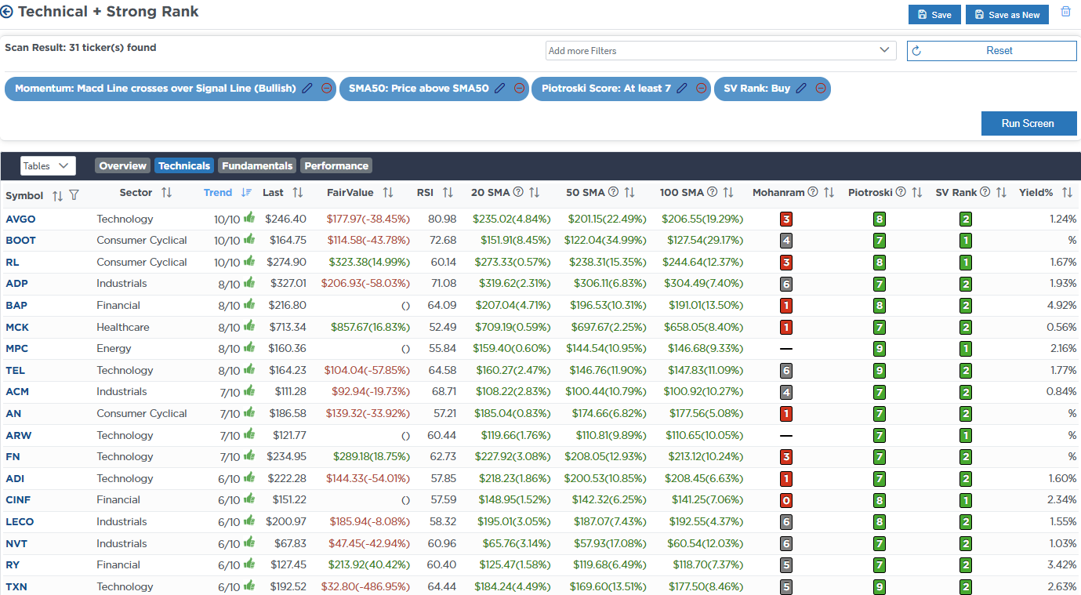Sort the table by Symbol column

tap(57, 195)
